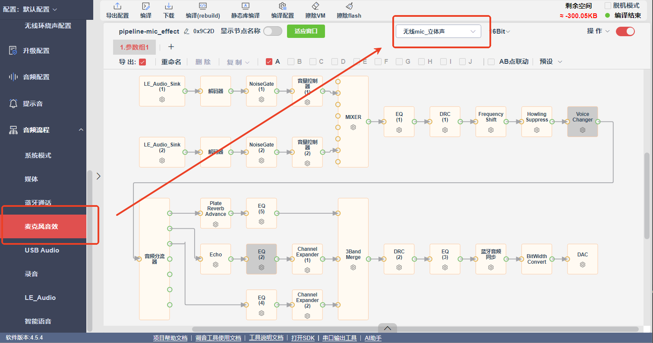The width and height of the screenshot is (653, 343).
Task: Click the 编译 compile icon
Action: coord(146,6)
